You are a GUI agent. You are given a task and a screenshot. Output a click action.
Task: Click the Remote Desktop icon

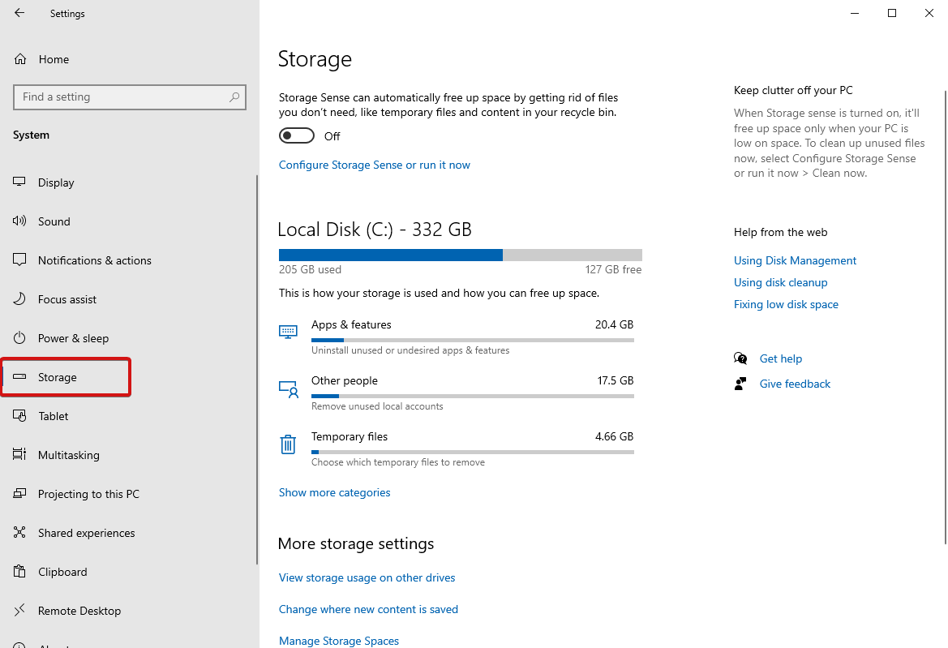tap(19, 610)
